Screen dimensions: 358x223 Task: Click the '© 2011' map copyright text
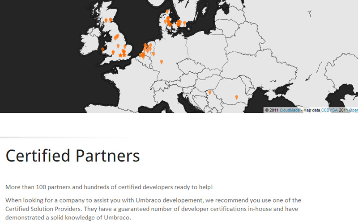[x=272, y=110]
